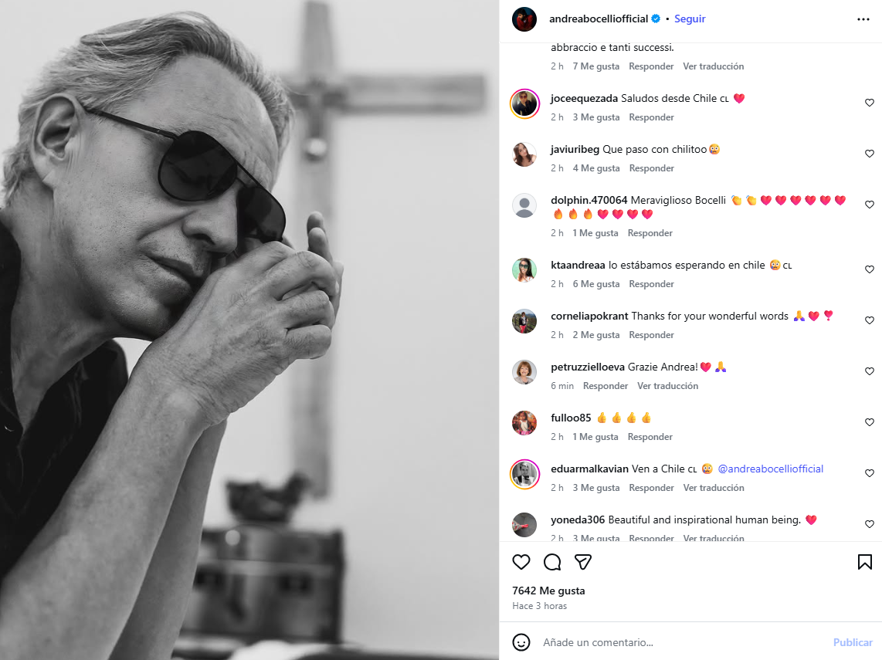882x660 pixels.
Task: Follow the account with Seguir
Action: 690,19
